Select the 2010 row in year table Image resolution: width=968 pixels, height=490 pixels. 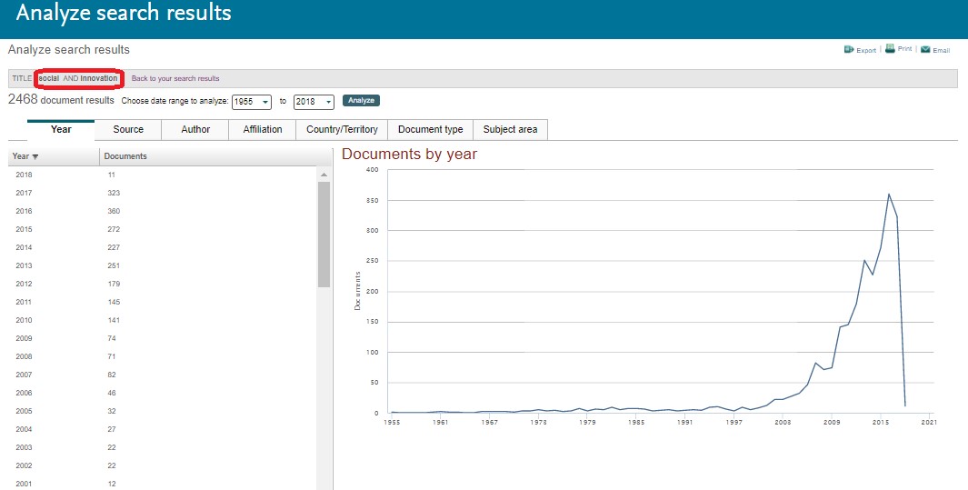click(25, 320)
